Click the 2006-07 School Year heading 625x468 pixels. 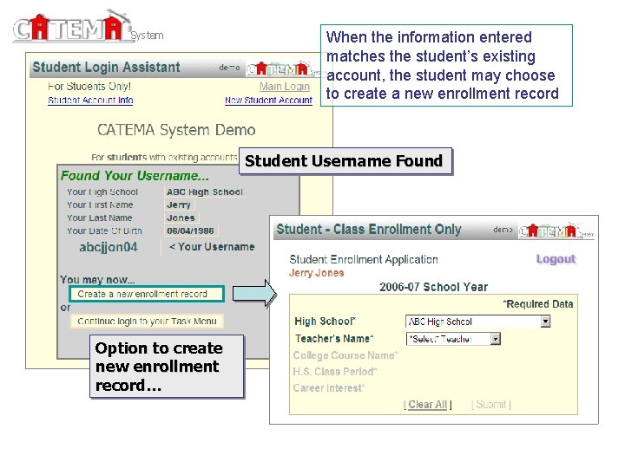(x=434, y=287)
